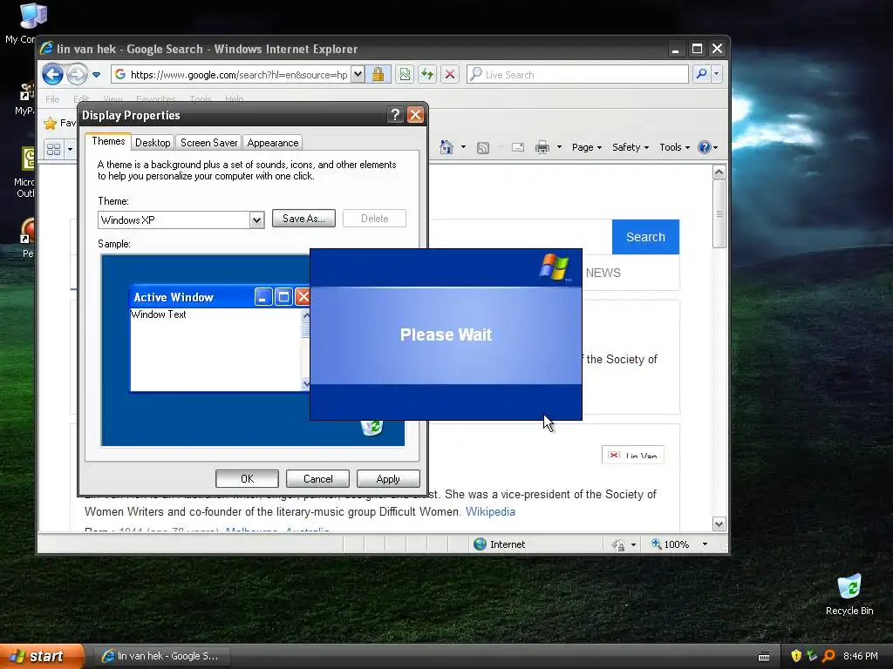
Task: Switch to the Desktop tab
Action: (153, 143)
